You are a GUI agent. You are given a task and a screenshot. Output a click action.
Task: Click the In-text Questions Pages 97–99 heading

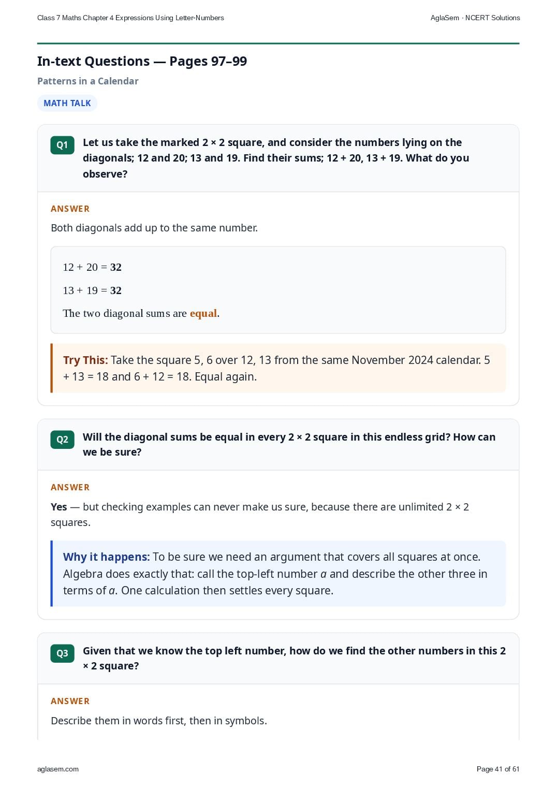[142, 61]
